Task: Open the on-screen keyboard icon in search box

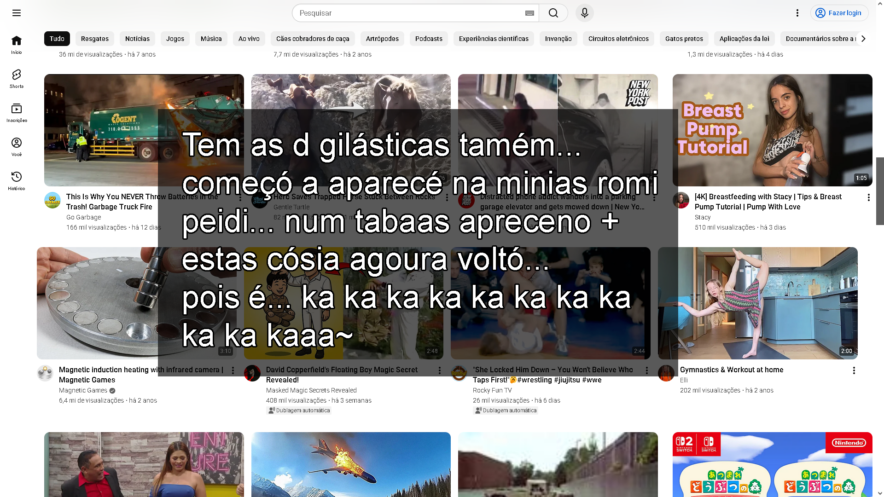Action: [529, 13]
